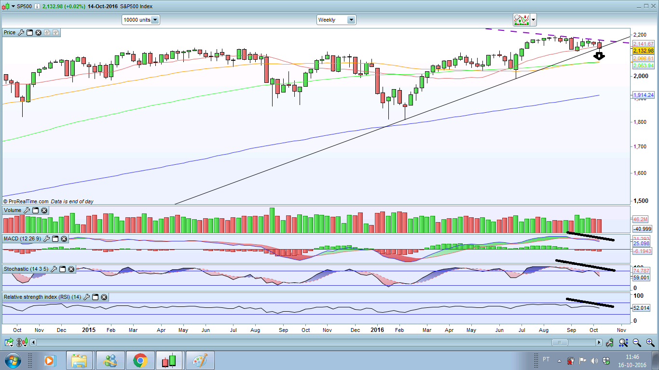Click the left scroll arrow of timeline
Image resolution: width=659 pixels, height=370 pixels.
tap(34, 343)
